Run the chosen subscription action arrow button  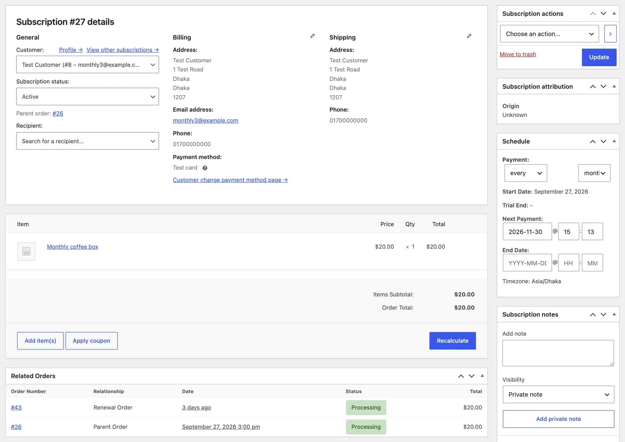coord(610,34)
